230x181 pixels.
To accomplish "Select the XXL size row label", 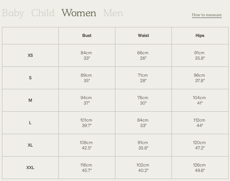I will tap(30, 168).
